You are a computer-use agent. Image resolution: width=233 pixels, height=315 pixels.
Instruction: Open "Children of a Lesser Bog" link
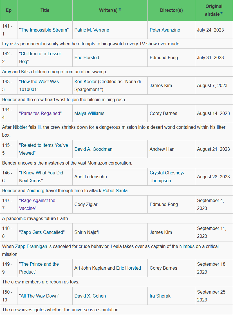click(40, 58)
